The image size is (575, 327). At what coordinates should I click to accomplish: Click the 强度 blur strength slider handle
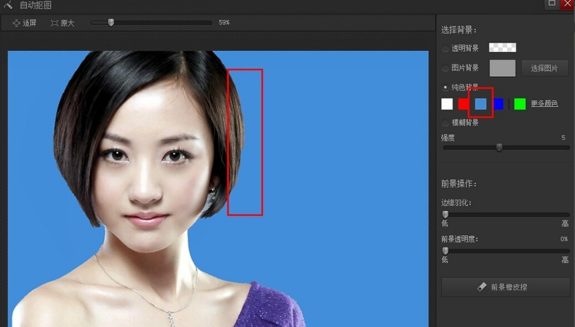[x=499, y=147]
